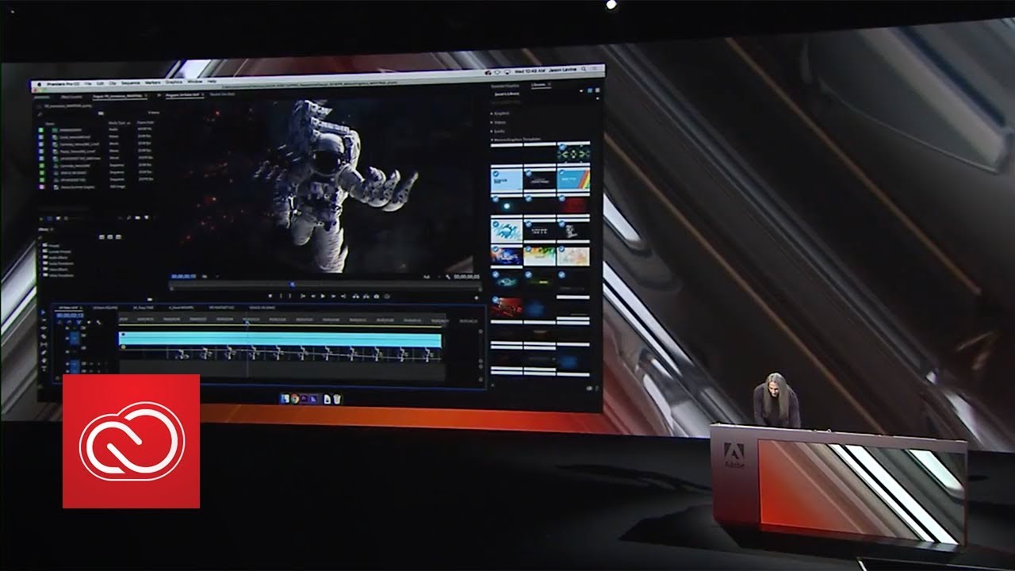Screen dimensions: 1015x571
Task: Toggle A1 track targeting in timeline
Action: click(74, 363)
